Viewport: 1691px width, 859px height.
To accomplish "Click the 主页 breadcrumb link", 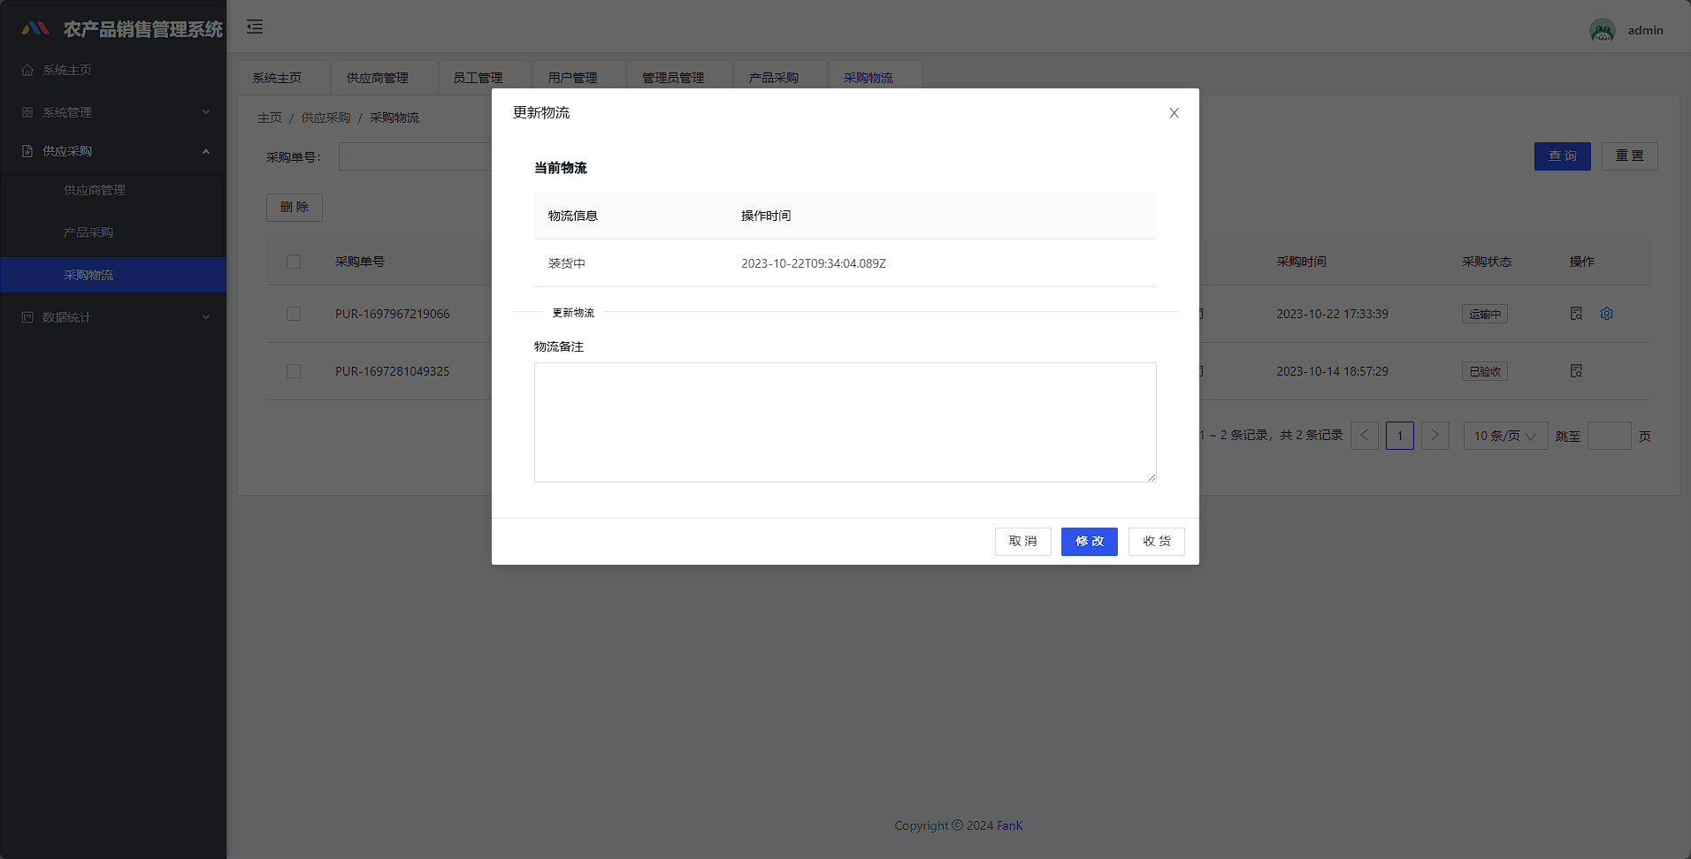I will (x=270, y=118).
